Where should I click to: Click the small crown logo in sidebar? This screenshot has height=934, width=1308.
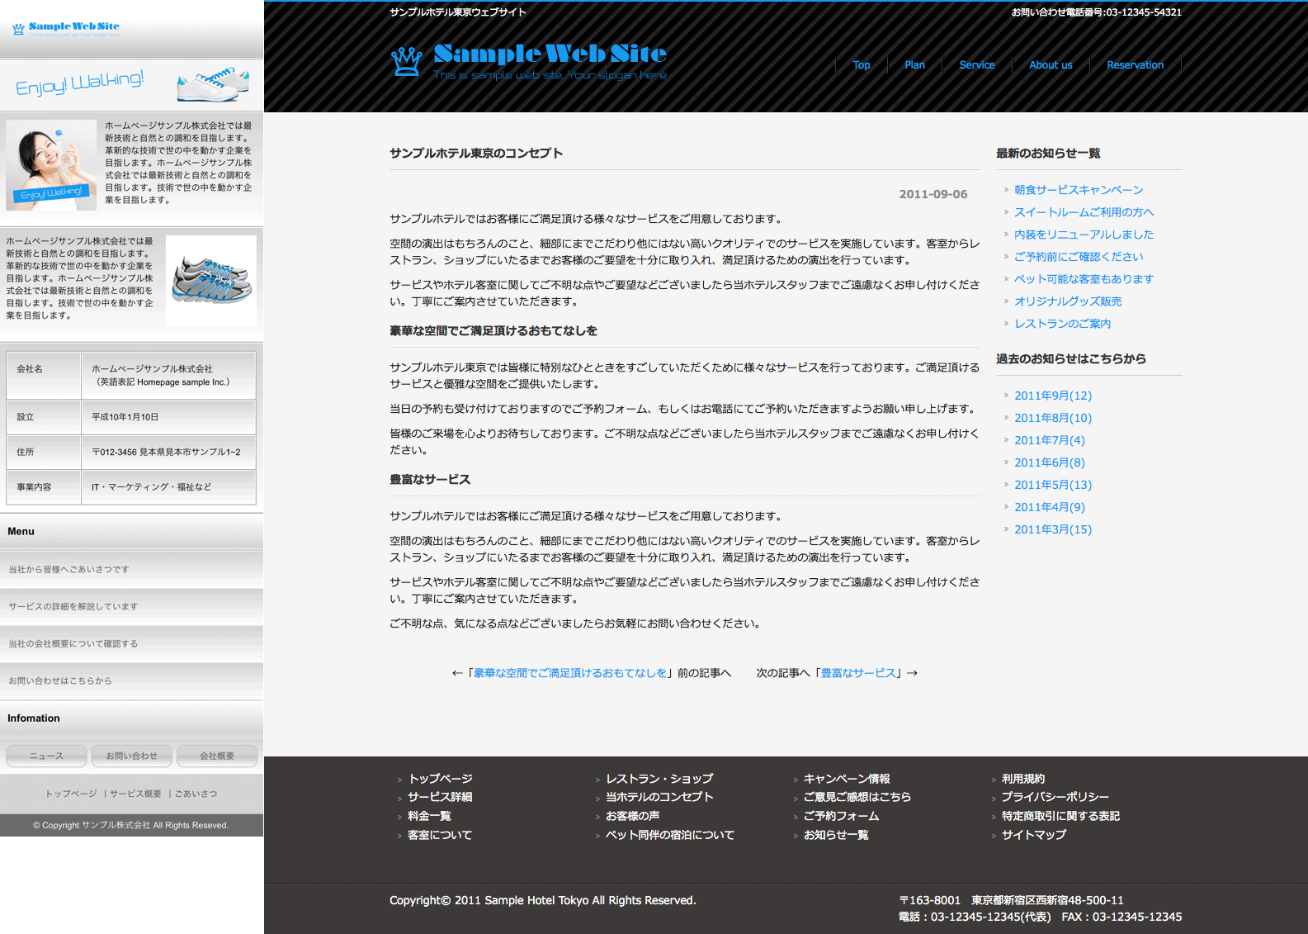18,30
